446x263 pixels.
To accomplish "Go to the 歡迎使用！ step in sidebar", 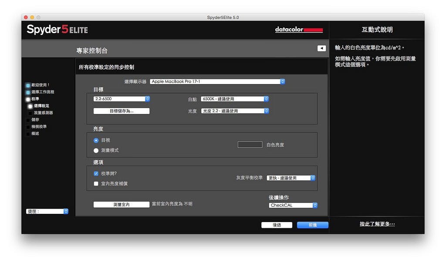I will (x=41, y=85).
